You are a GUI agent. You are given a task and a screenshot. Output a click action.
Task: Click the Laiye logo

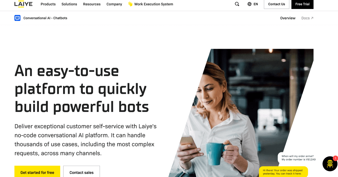[x=23, y=4]
